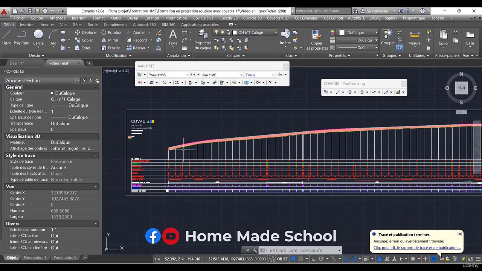482x271 pixels.
Task: Click the table icon in Annotation panel
Action: [185, 48]
